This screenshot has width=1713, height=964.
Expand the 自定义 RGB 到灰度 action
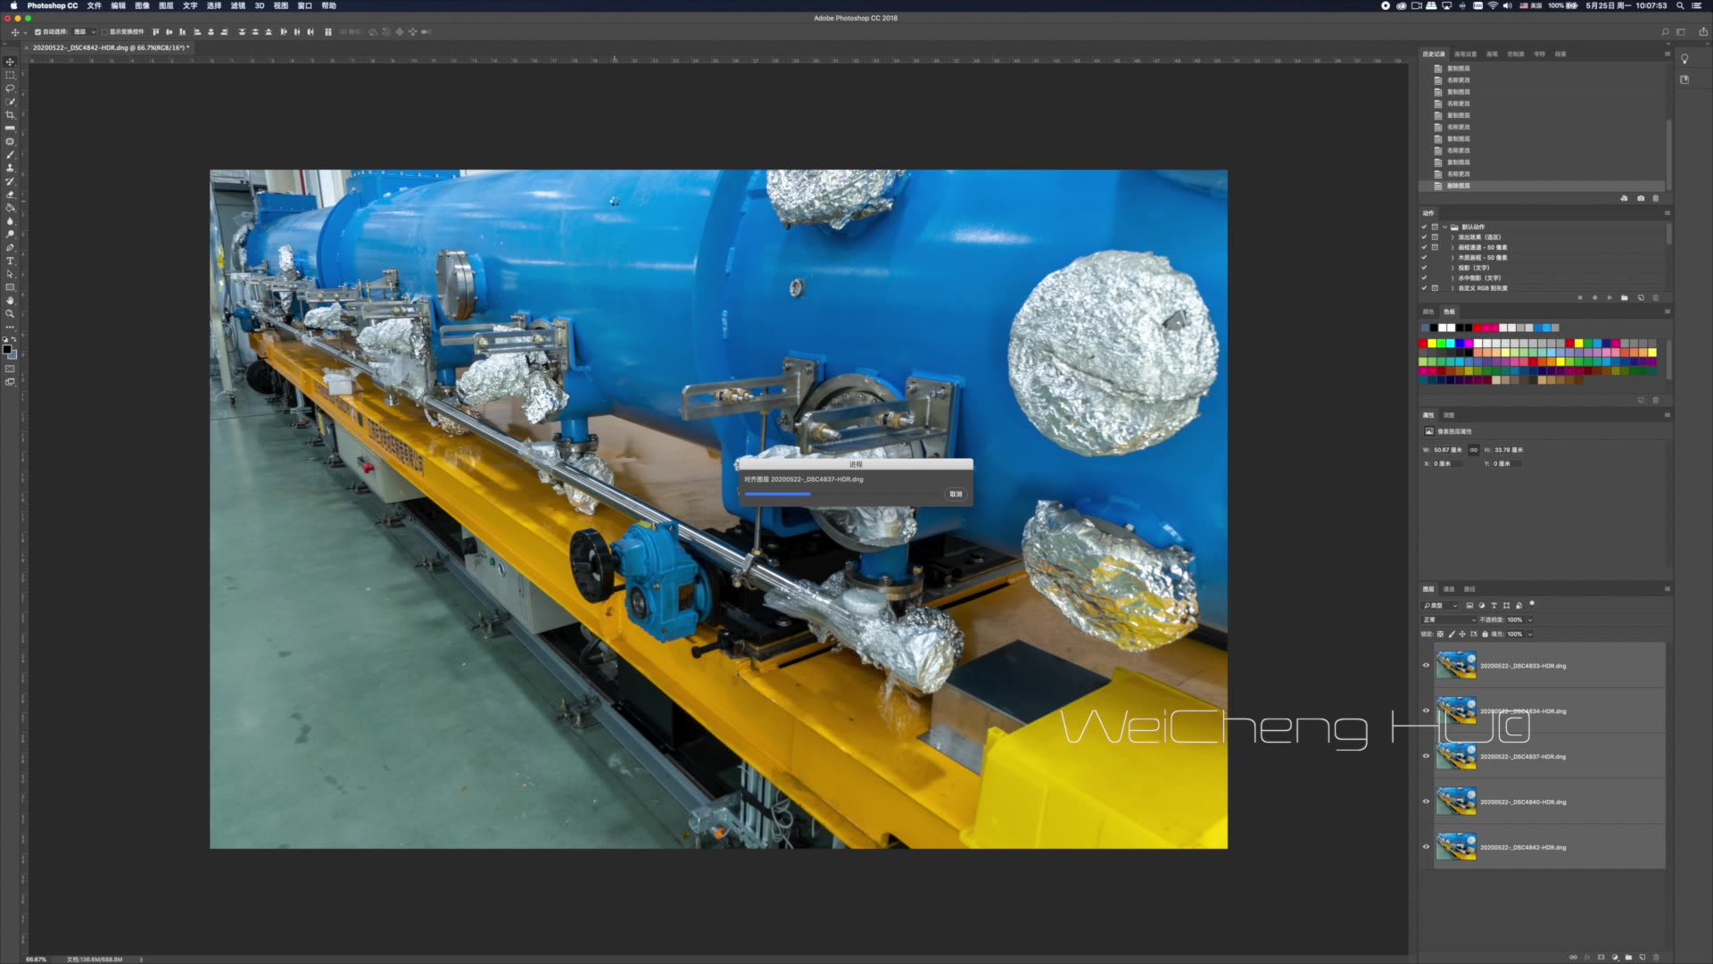[x=1452, y=288]
